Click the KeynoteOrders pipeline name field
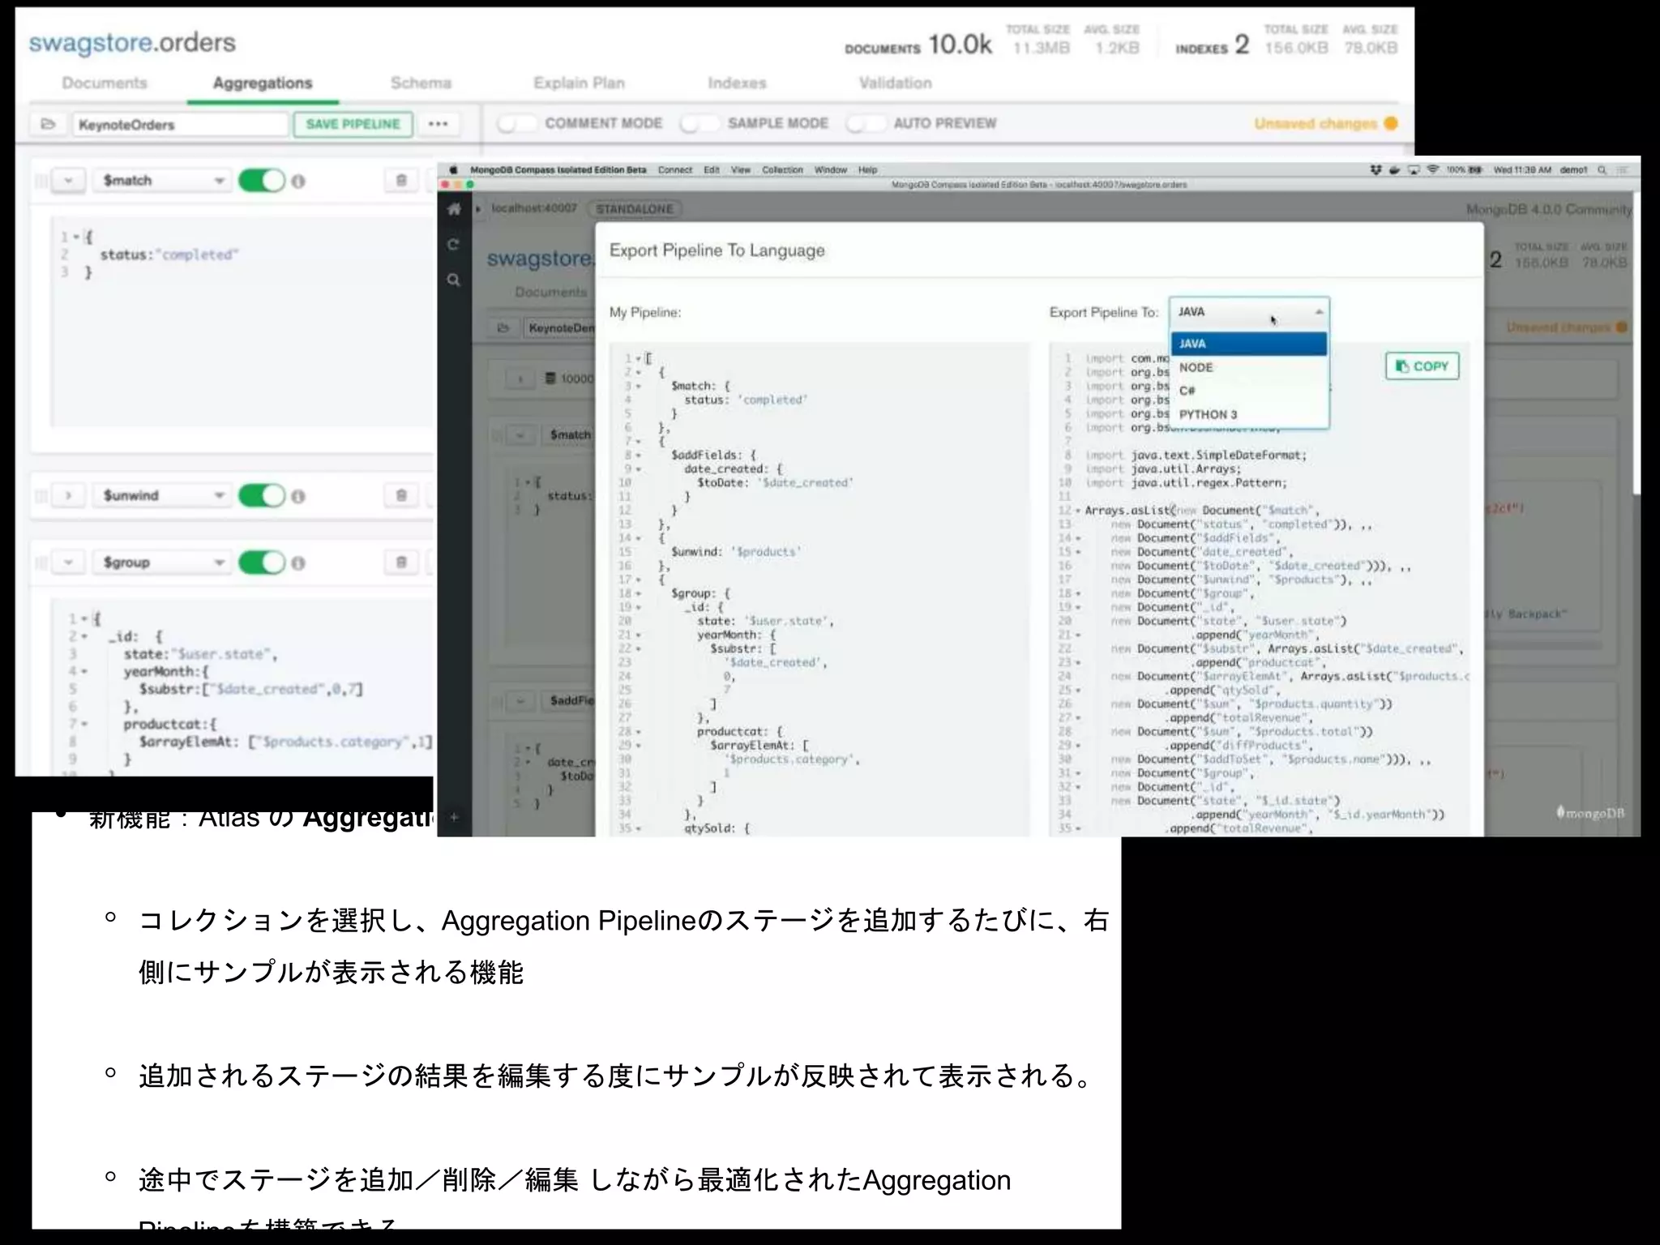This screenshot has height=1245, width=1660. [180, 124]
